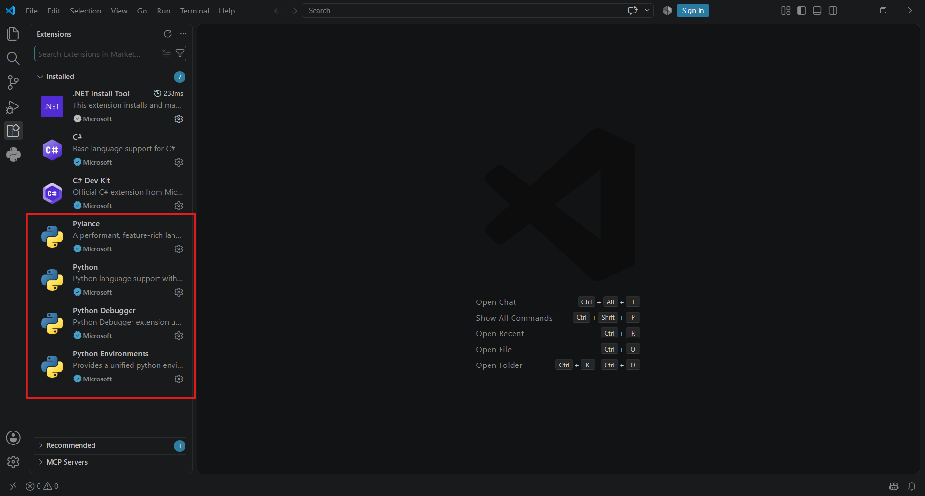This screenshot has width=925, height=496.
Task: Clear extensions search results
Action: tap(166, 53)
